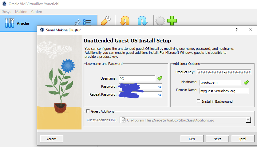Close the Sanal Makine Oluştur dialog

click(251, 30)
